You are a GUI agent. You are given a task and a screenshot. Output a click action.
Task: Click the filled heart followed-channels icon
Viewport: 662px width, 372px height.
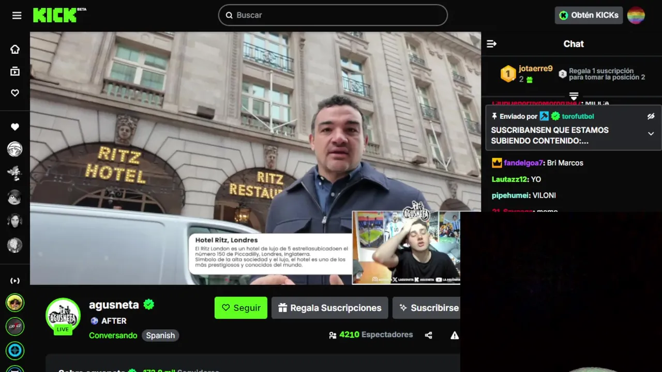15,127
